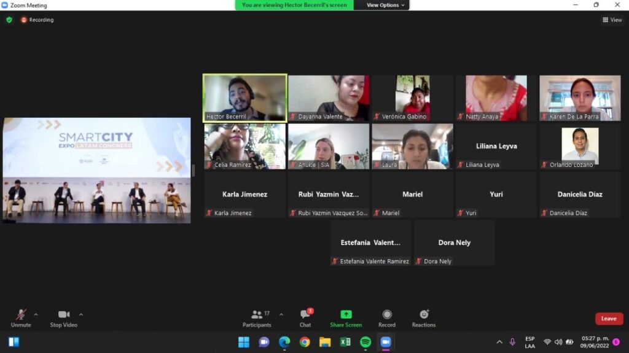Click the screen-share notification banner
The image size is (629, 353).
point(294,5)
